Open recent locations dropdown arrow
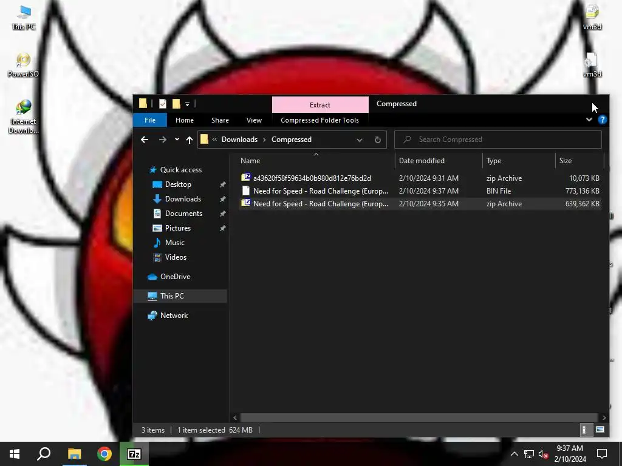This screenshot has width=622, height=466. pyautogui.click(x=177, y=140)
